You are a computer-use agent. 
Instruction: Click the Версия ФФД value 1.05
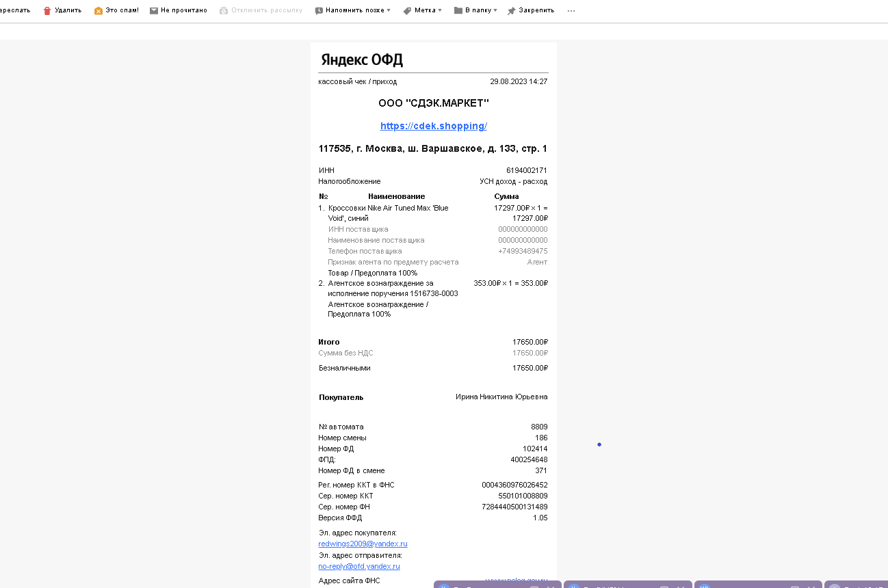[x=540, y=518]
